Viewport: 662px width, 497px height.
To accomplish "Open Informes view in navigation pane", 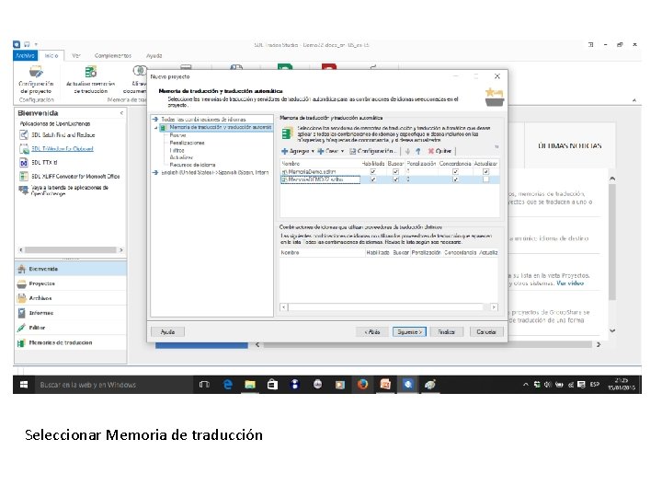I will point(71,313).
